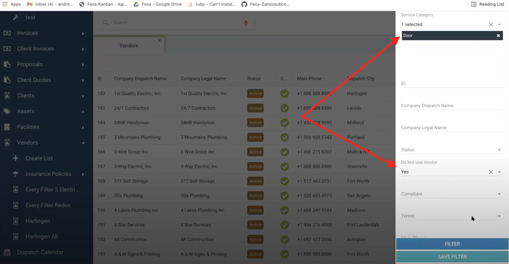Click the blue FILTER button

click(452, 244)
